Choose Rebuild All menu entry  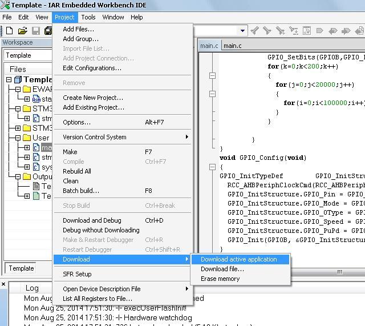pos(123,171)
